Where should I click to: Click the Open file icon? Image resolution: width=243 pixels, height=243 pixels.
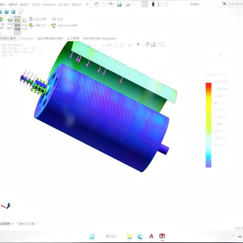click(111, 4)
